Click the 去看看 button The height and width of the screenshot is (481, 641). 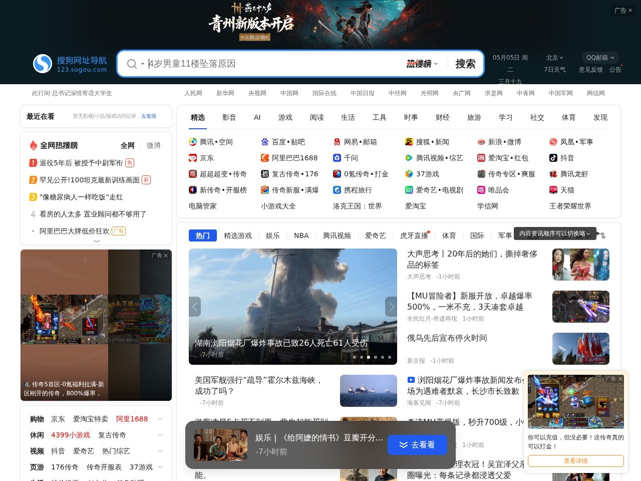tap(417, 445)
